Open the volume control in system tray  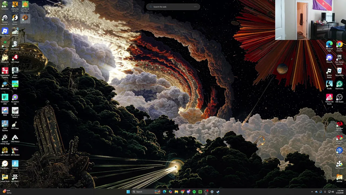333,192
